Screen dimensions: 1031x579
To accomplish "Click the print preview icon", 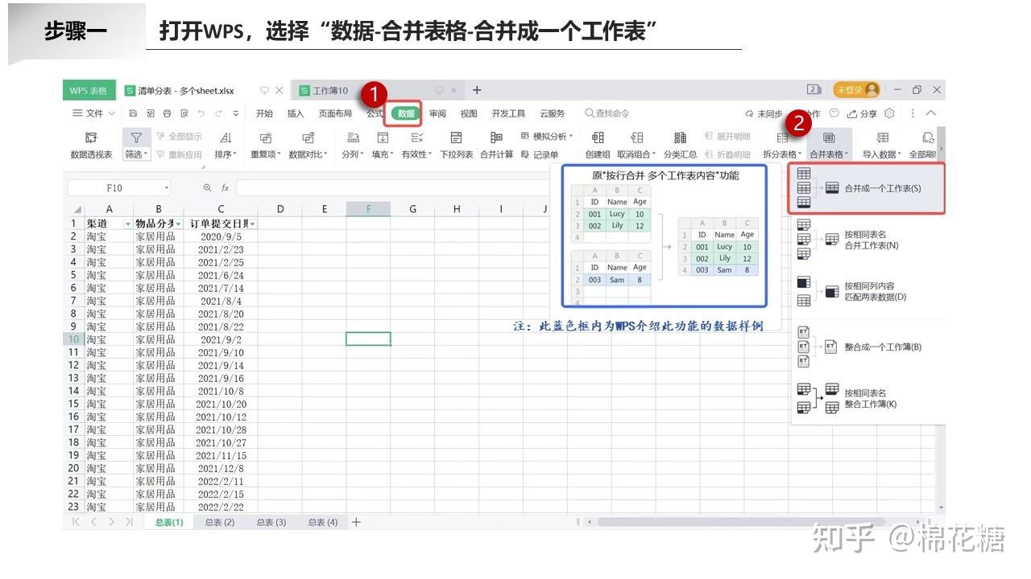I will click(184, 113).
